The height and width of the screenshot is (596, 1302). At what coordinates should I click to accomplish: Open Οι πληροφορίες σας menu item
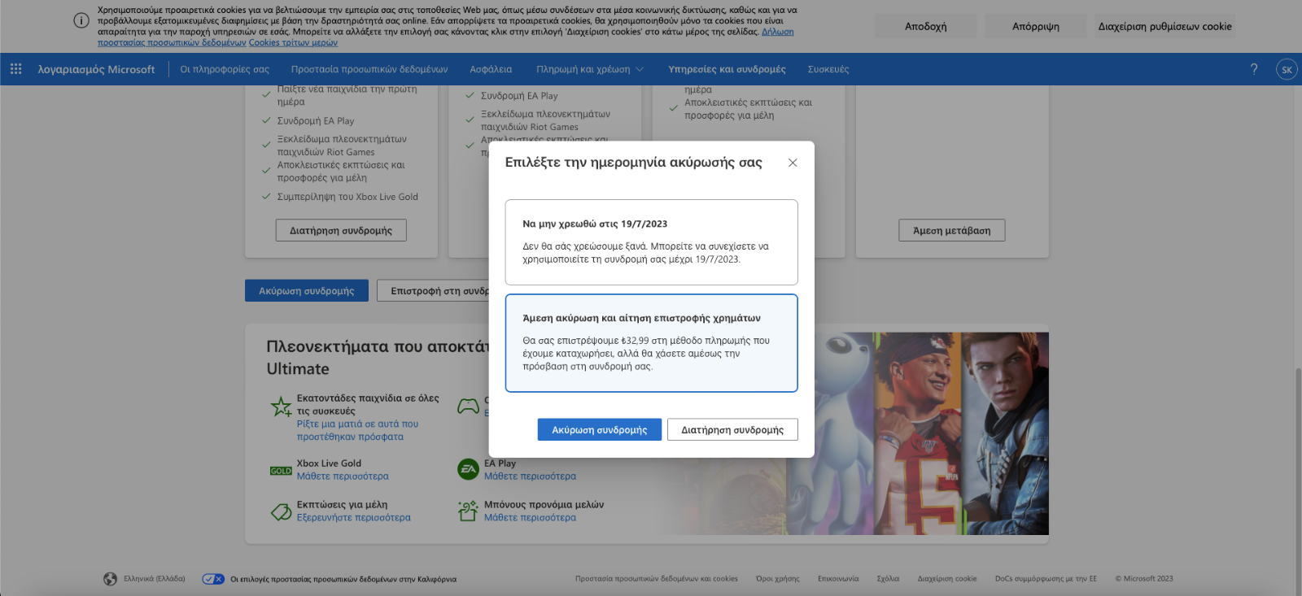(x=225, y=69)
